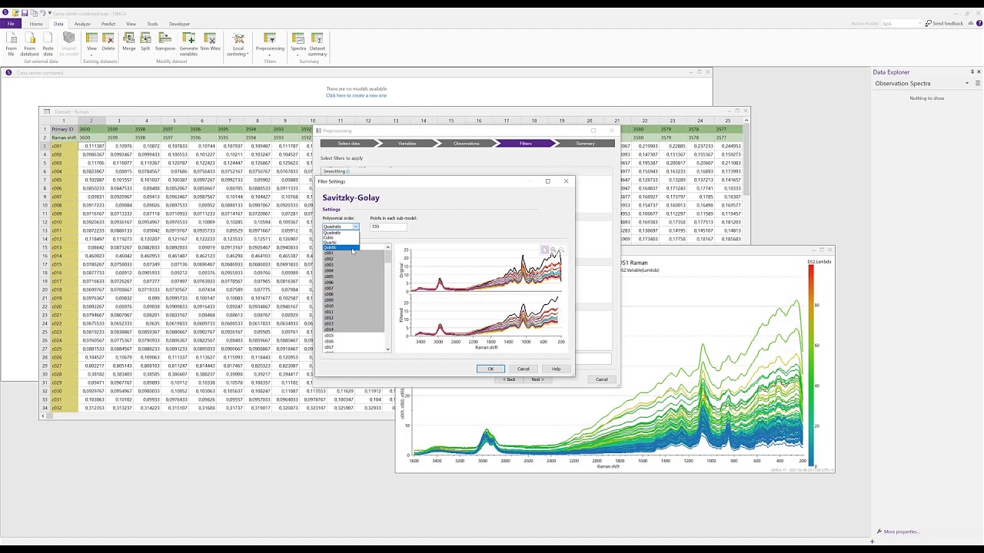
Task: Expand the Observation Spectra dropdown
Action: 967,83
